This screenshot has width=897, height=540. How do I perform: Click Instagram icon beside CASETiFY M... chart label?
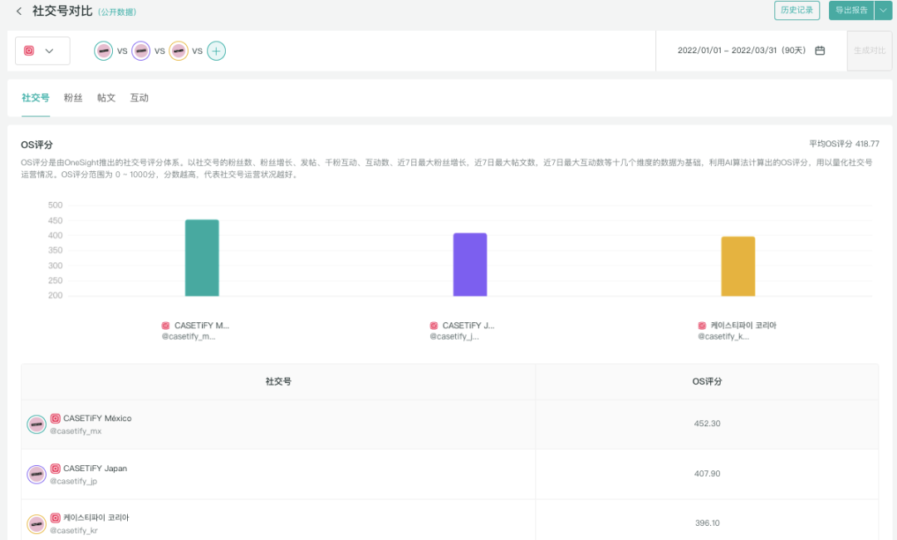(x=166, y=326)
